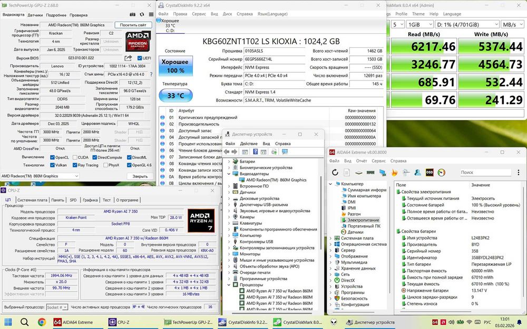Click the Wi-Fi tray icon
The image size is (527, 329).
(469, 322)
